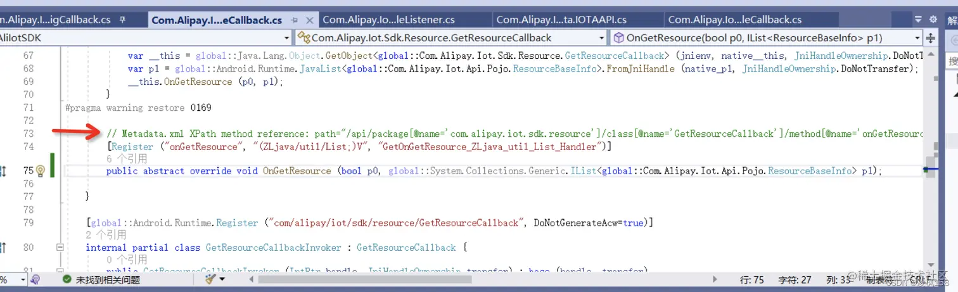958x292 pixels.
Task: Click the editor split window handle icon
Action: point(930,38)
